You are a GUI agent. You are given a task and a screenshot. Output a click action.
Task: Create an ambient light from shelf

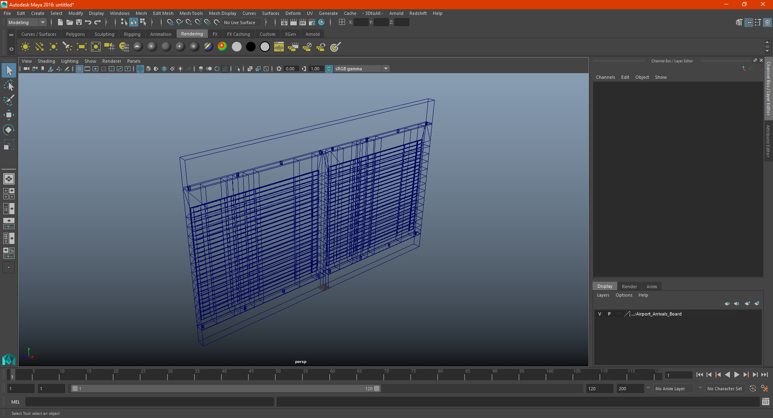tap(25, 47)
